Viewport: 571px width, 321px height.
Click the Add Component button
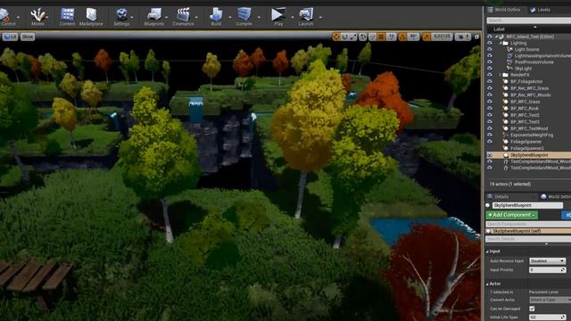coord(511,215)
